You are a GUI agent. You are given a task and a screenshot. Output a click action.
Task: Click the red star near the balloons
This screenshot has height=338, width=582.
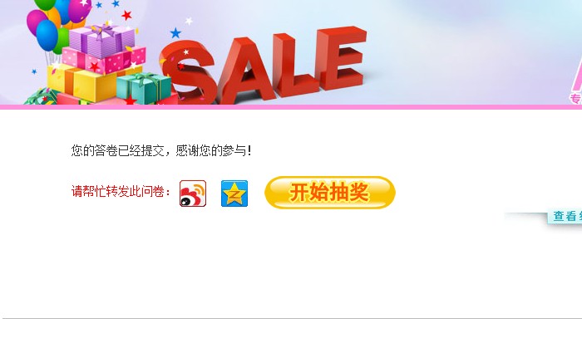pyautogui.click(x=126, y=15)
